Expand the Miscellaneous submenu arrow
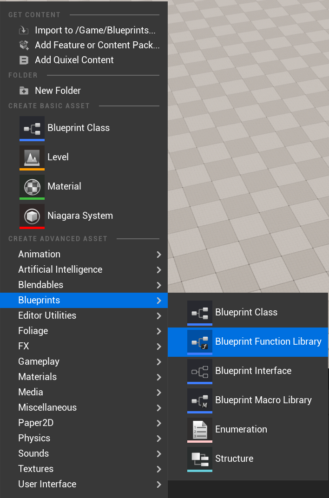329x498 pixels. (159, 407)
